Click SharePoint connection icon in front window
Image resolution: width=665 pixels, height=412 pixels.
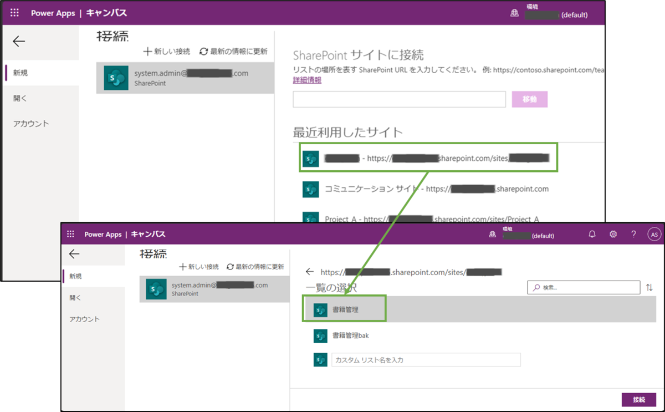[x=156, y=289]
